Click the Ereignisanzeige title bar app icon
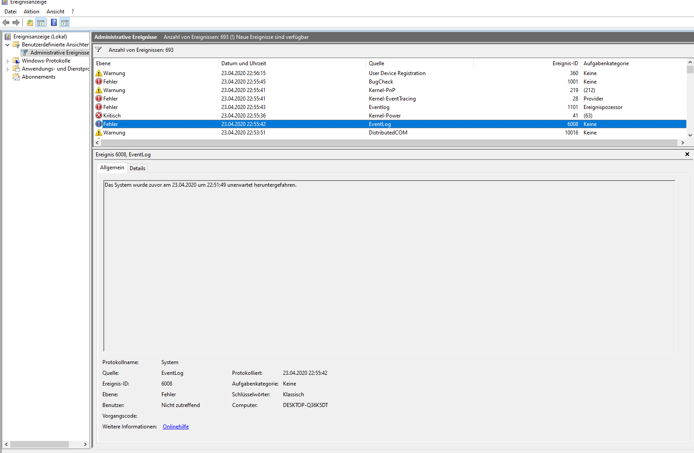This screenshot has width=694, height=453. coord(5,2)
